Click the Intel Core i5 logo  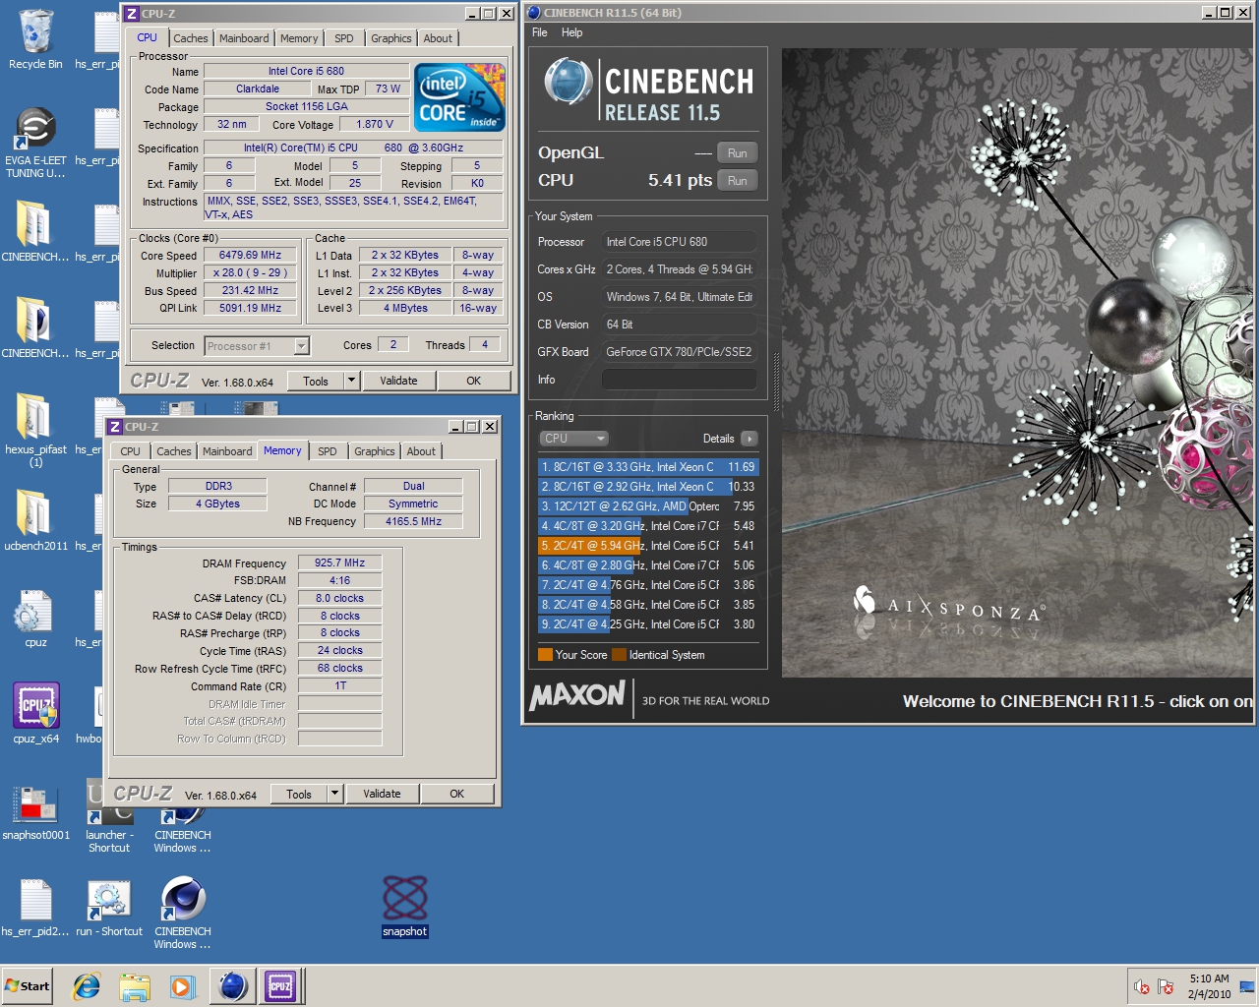[459, 97]
